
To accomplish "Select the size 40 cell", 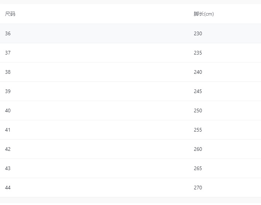I will (8, 110).
